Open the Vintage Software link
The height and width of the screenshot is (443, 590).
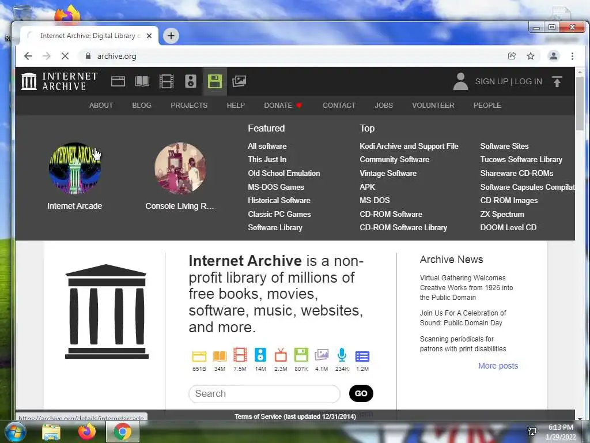pyautogui.click(x=388, y=173)
